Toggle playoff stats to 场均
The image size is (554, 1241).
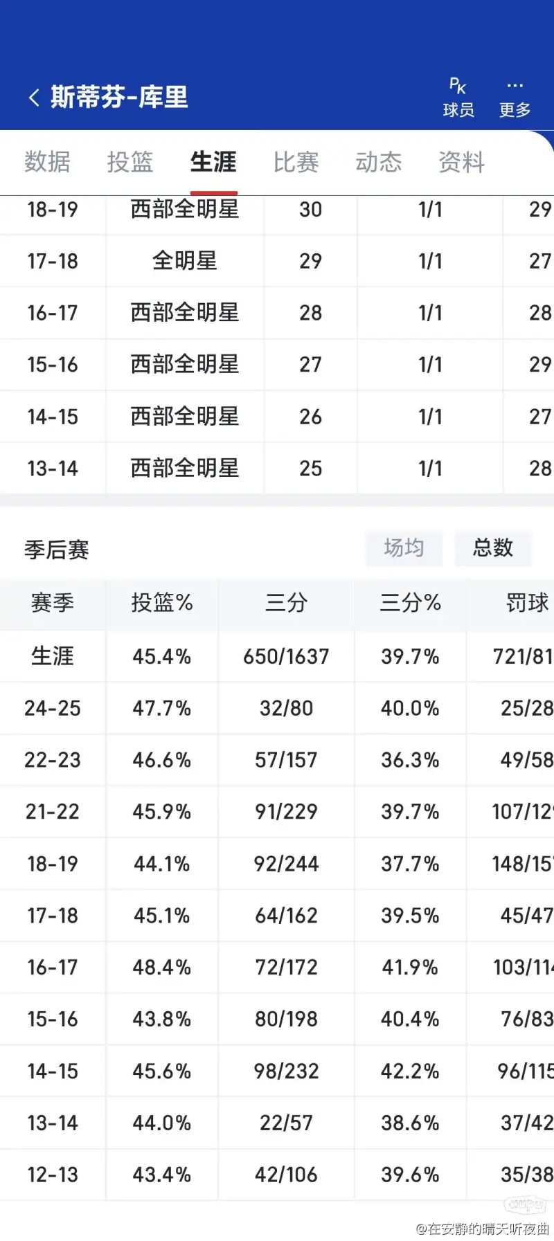(x=404, y=548)
